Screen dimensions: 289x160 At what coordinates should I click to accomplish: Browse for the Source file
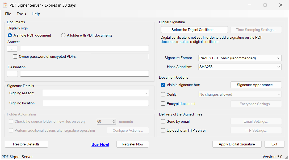pyautogui.click(x=12, y=49)
